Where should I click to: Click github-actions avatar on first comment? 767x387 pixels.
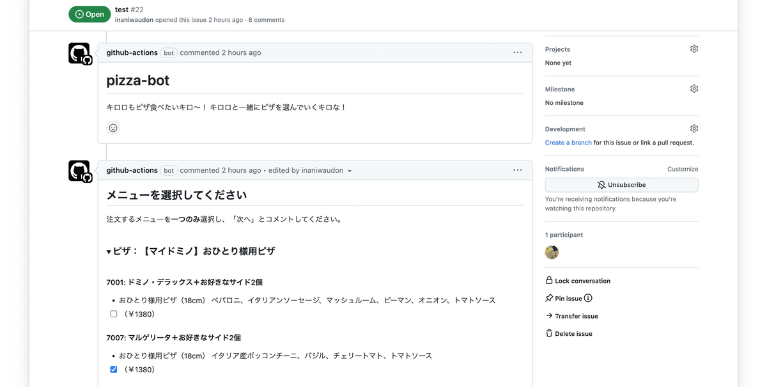tap(79, 53)
